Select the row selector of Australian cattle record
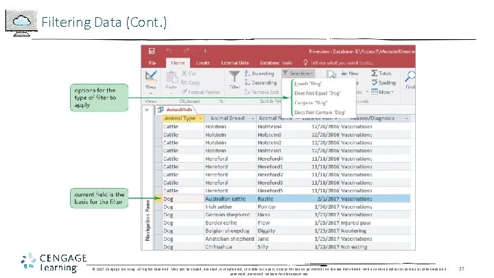494x278 pixels. click(158, 199)
